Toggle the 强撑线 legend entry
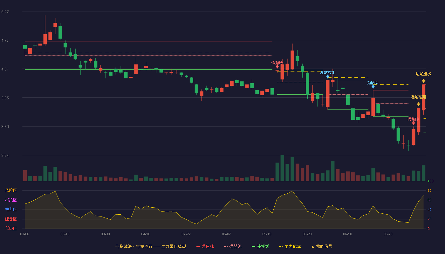 point(260,246)
